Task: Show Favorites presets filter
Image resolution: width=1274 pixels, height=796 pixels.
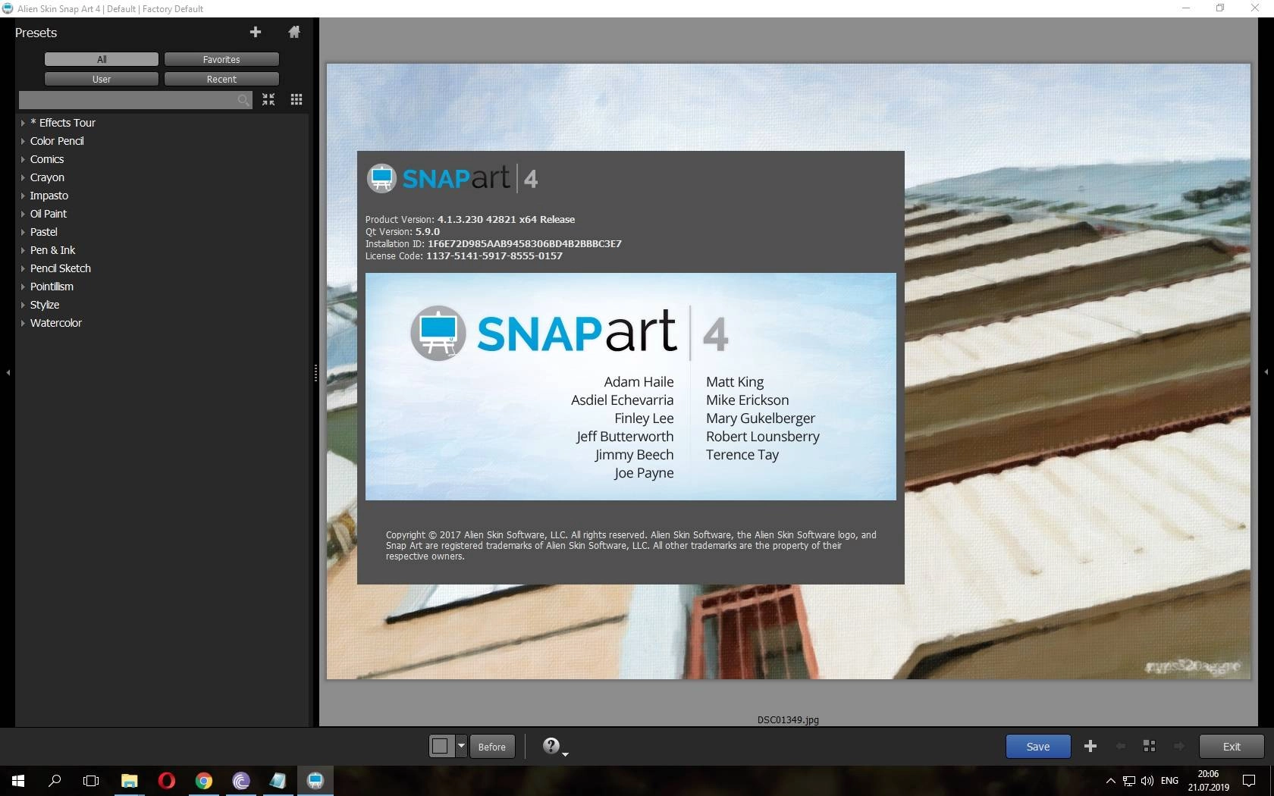Action: [x=221, y=59]
